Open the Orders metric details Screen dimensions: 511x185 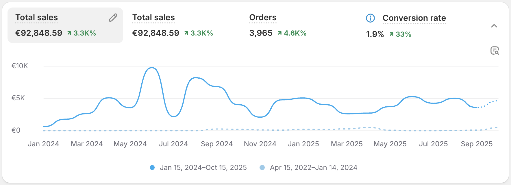263,17
